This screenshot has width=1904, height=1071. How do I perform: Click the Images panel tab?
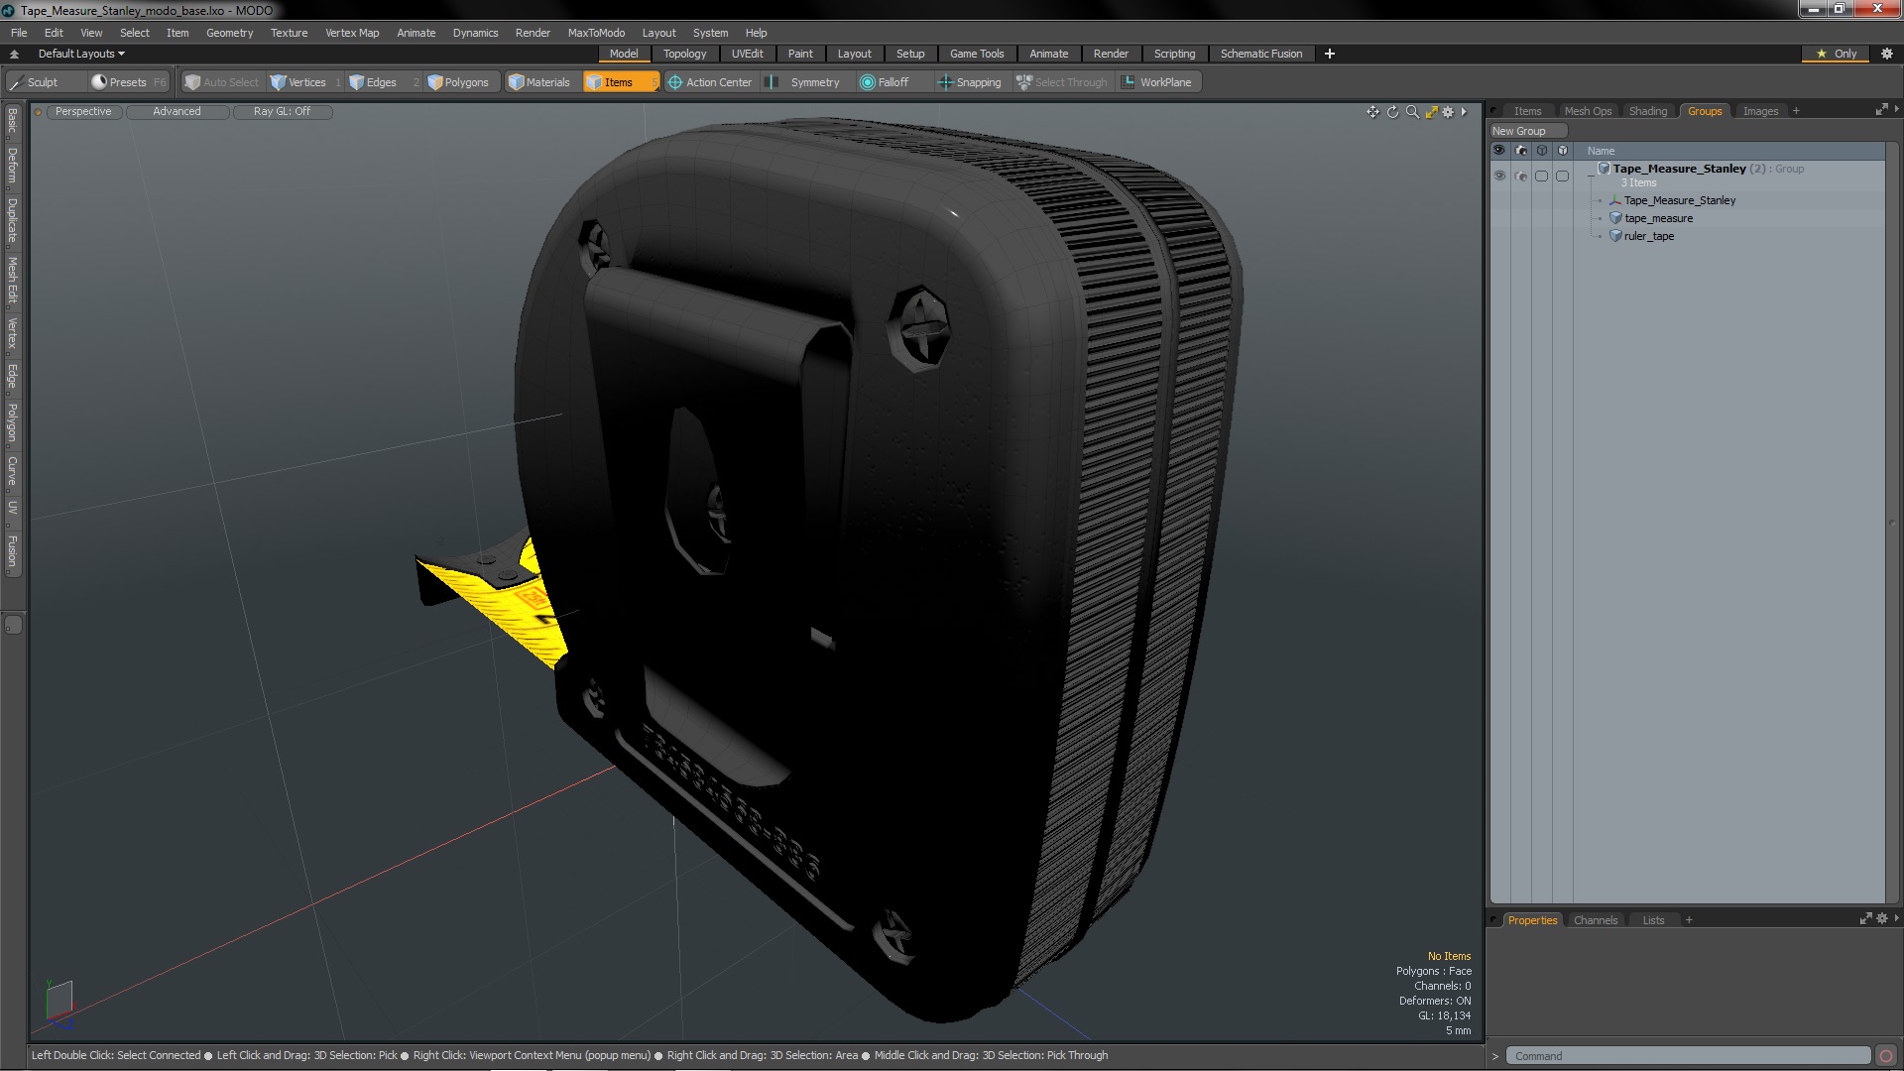(x=1760, y=110)
